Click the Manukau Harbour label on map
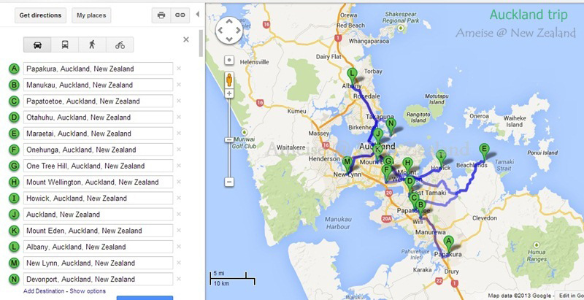Screen dimensions: 584x300 (x=337, y=223)
